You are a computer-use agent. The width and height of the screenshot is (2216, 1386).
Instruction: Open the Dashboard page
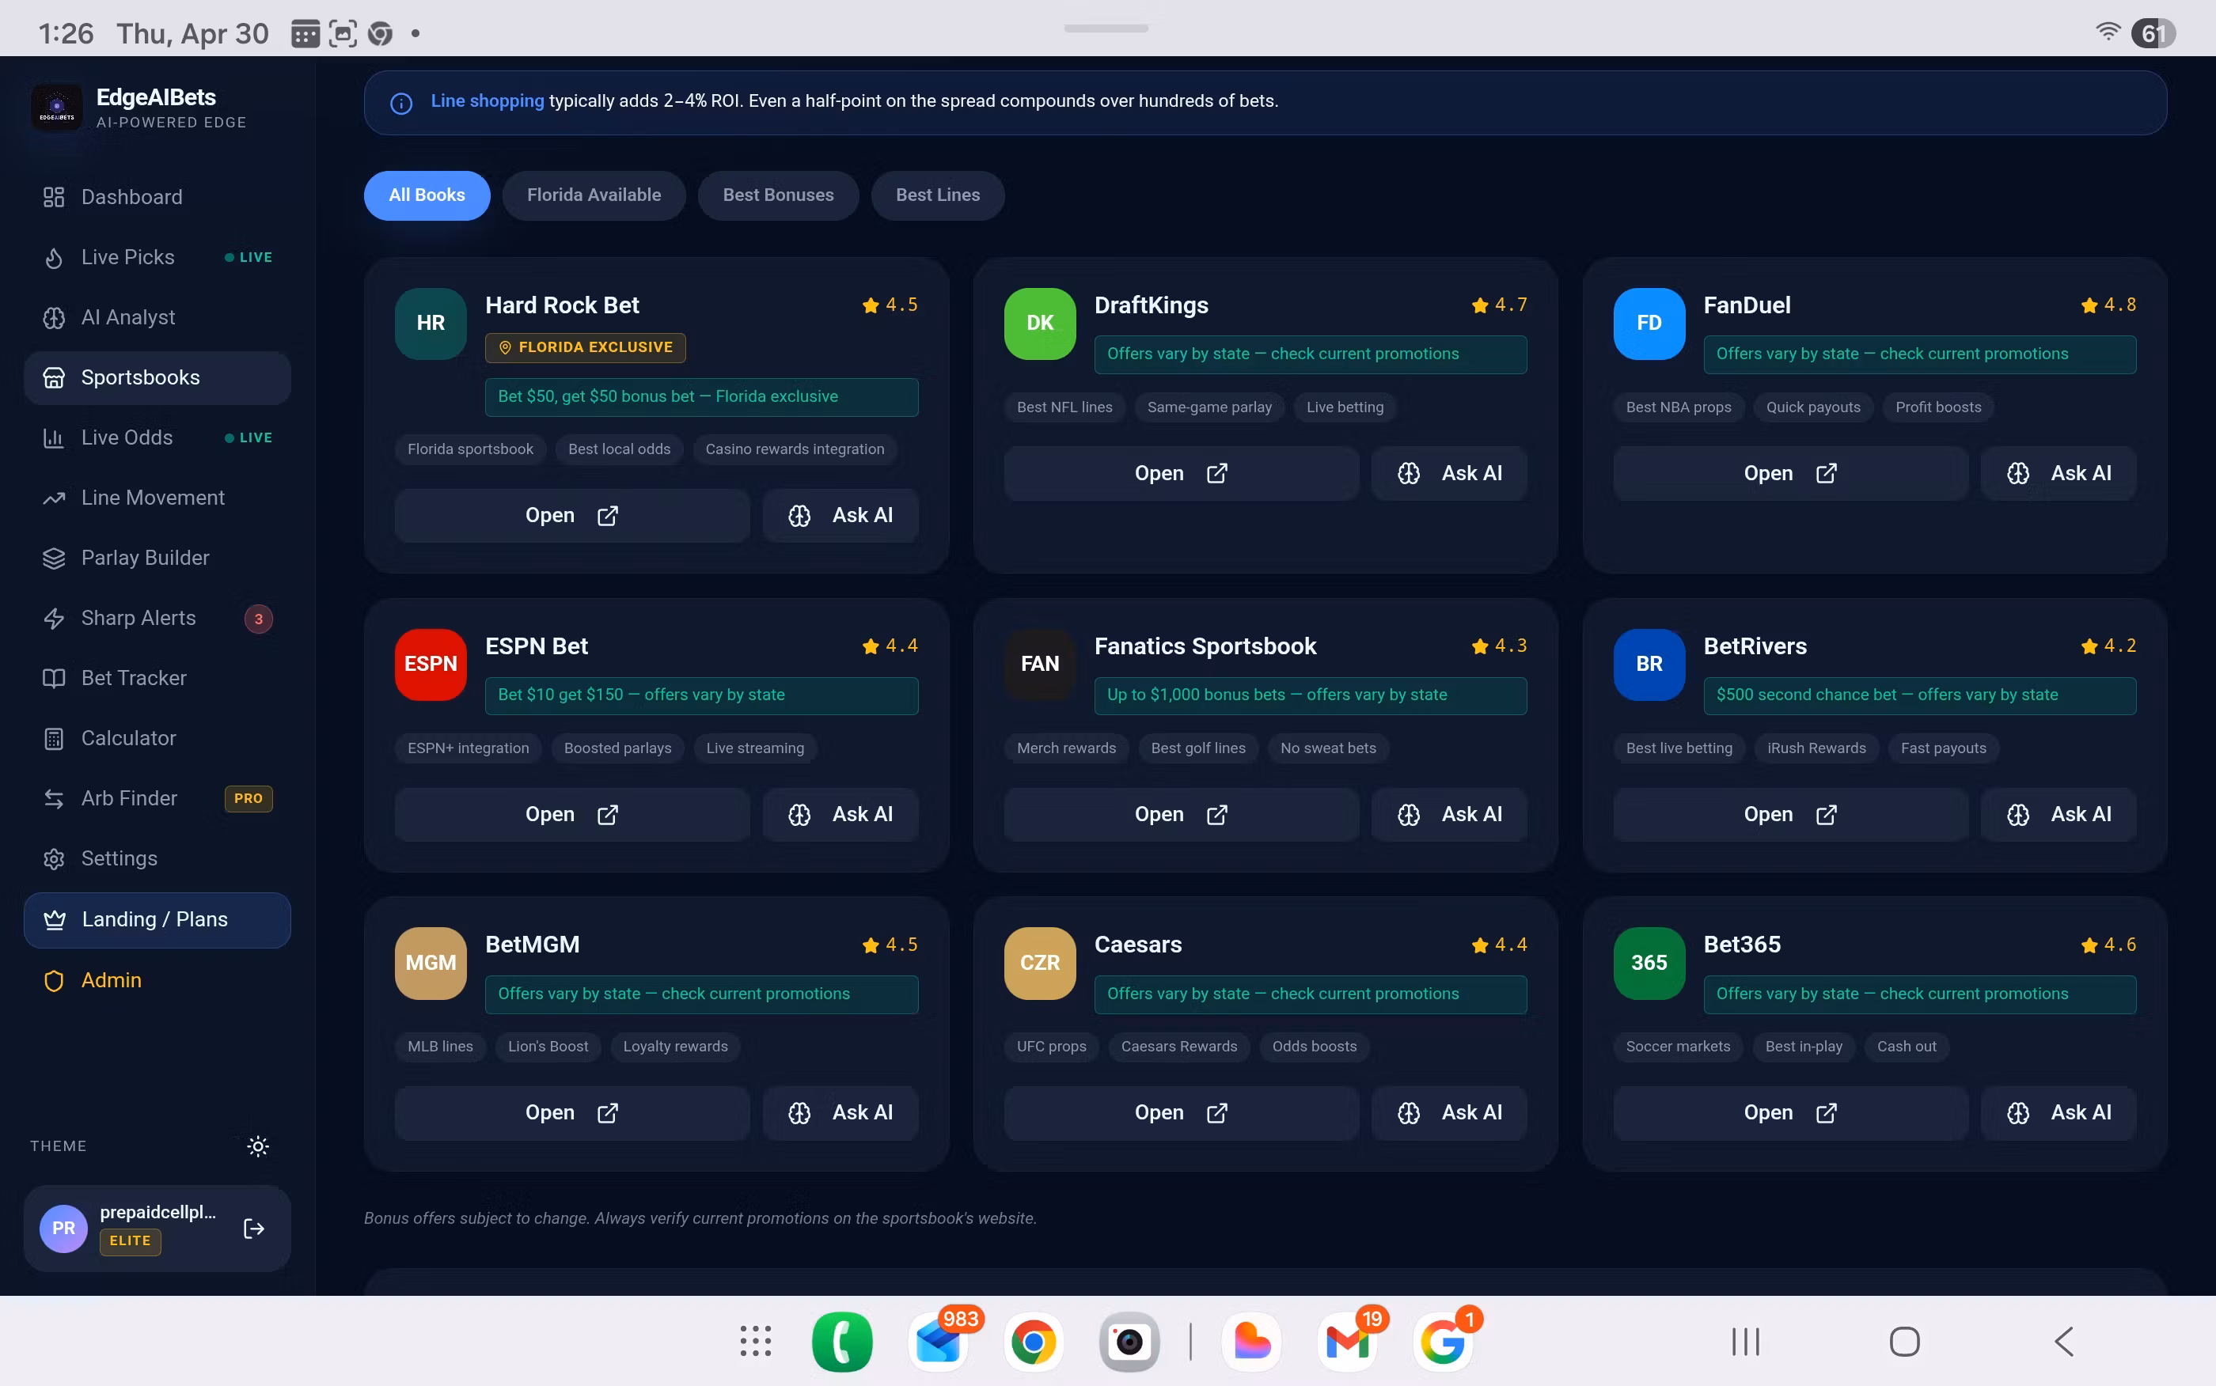[157, 197]
